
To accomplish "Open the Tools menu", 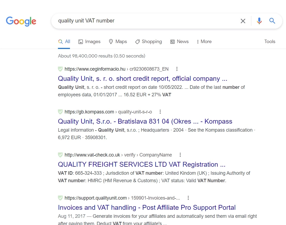I will [x=269, y=41].
